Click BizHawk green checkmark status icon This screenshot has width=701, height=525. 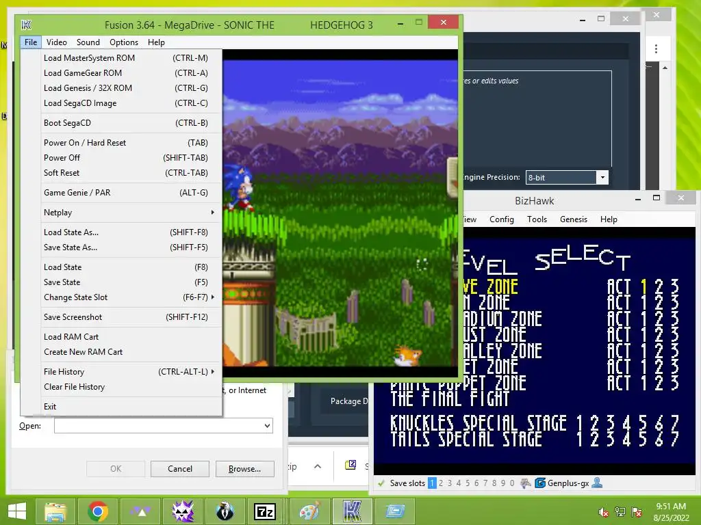[x=381, y=483]
